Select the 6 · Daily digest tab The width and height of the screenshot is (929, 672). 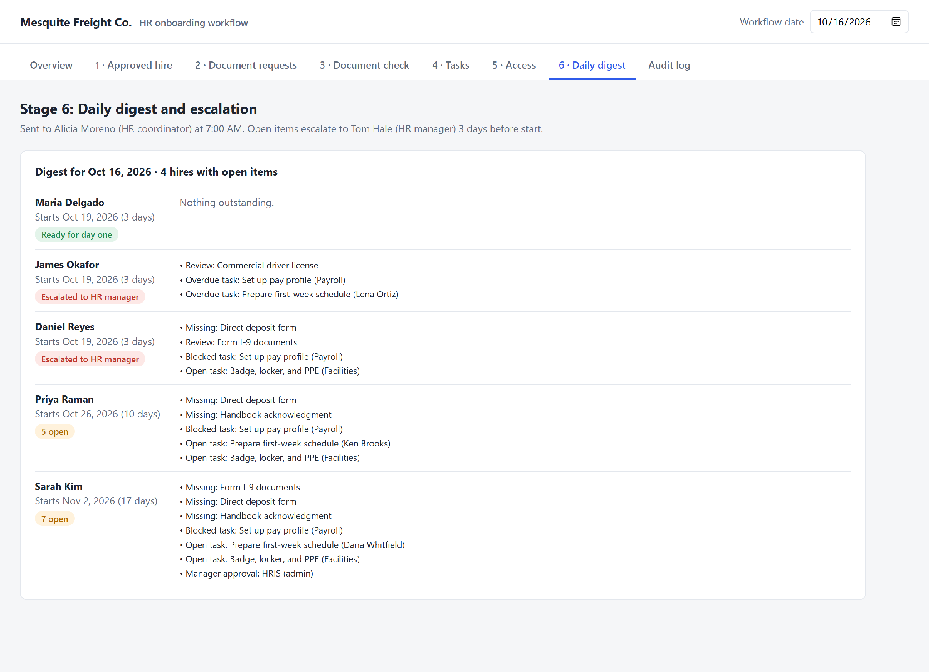click(592, 65)
